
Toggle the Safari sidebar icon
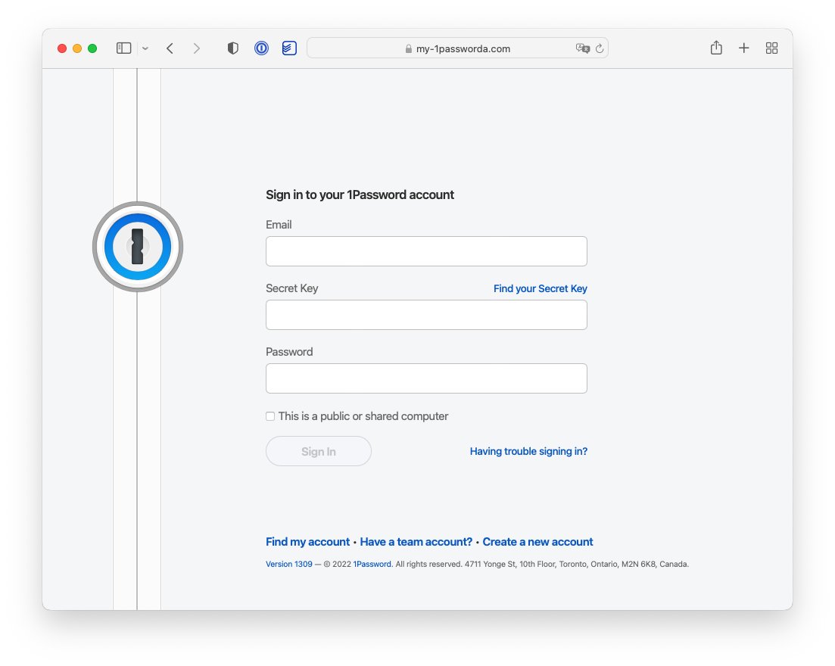[x=123, y=48]
